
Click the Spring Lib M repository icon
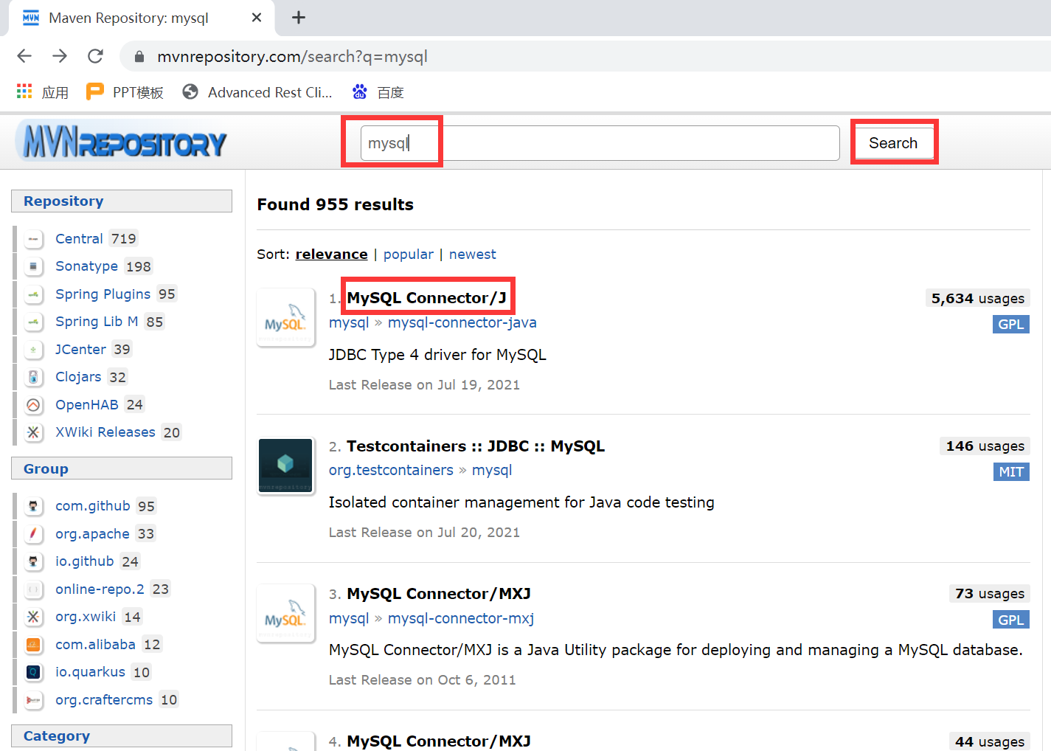pyautogui.click(x=33, y=322)
